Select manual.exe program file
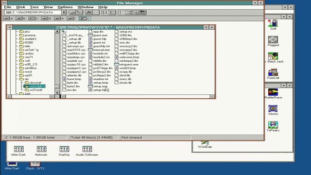Image resolution: width=311 pixels, height=175 pixels. (x=99, y=50)
